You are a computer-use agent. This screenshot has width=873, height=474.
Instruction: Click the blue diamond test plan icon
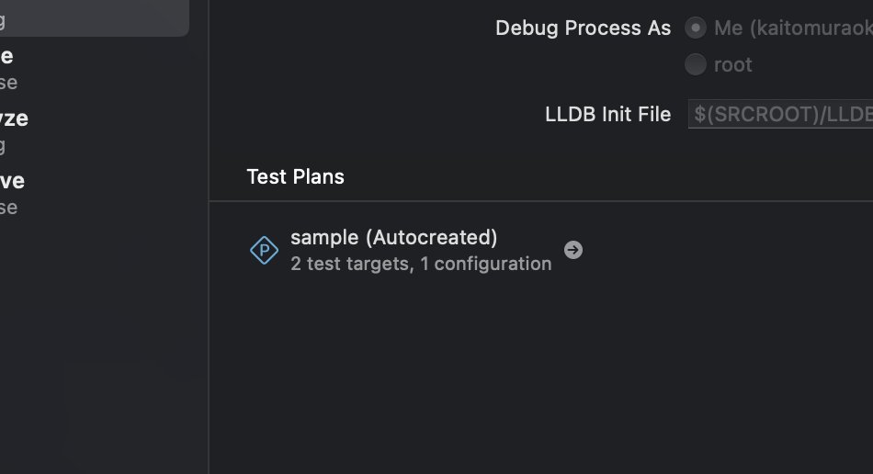(264, 251)
